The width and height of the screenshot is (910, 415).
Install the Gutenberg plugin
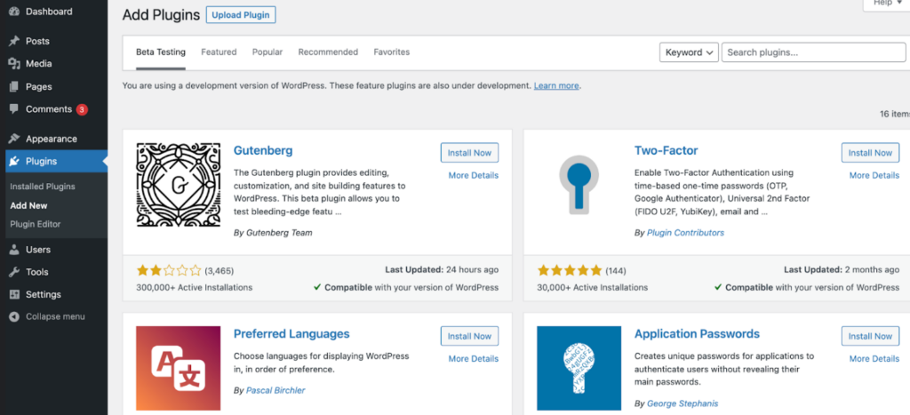tap(469, 153)
